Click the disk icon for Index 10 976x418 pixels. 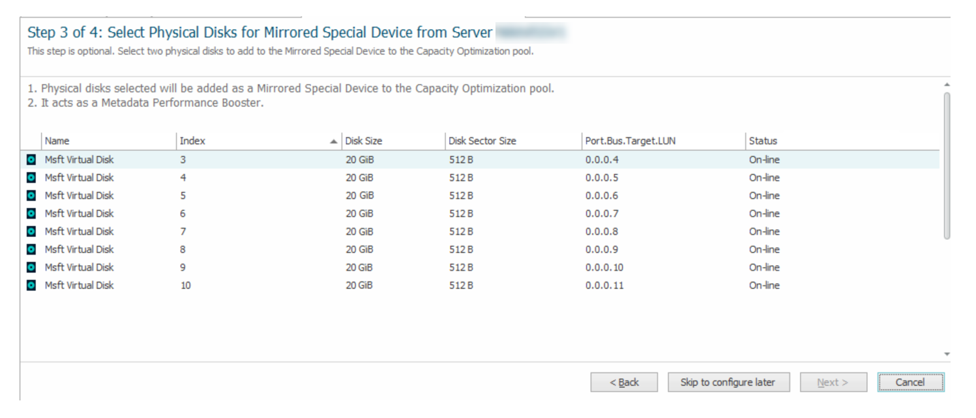coord(31,285)
